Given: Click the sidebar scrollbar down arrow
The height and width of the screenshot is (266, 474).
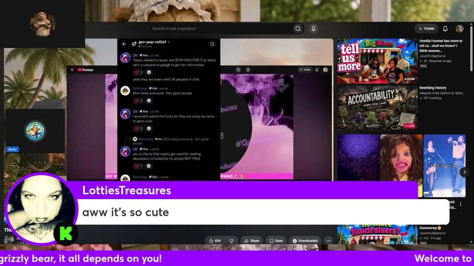Looking at the screenshot, I should (471, 242).
